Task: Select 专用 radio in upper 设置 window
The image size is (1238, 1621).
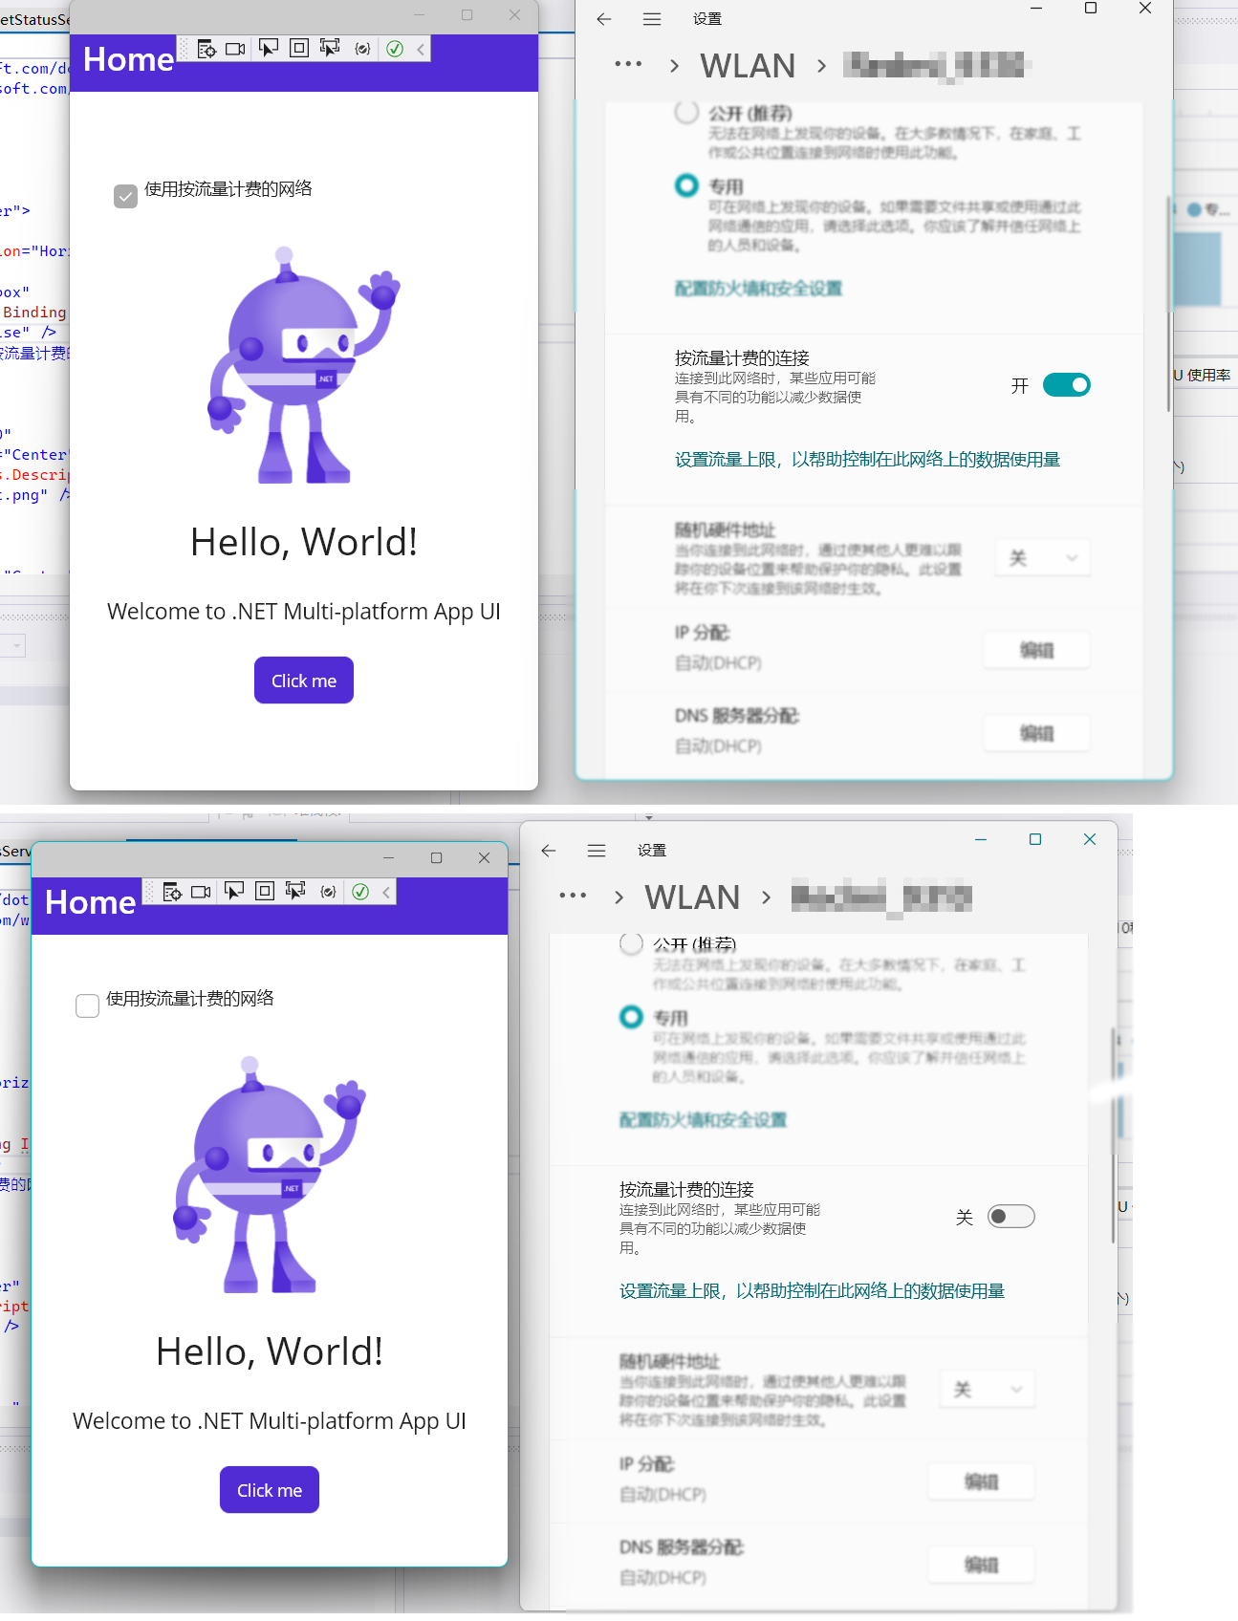Action: pos(686,185)
